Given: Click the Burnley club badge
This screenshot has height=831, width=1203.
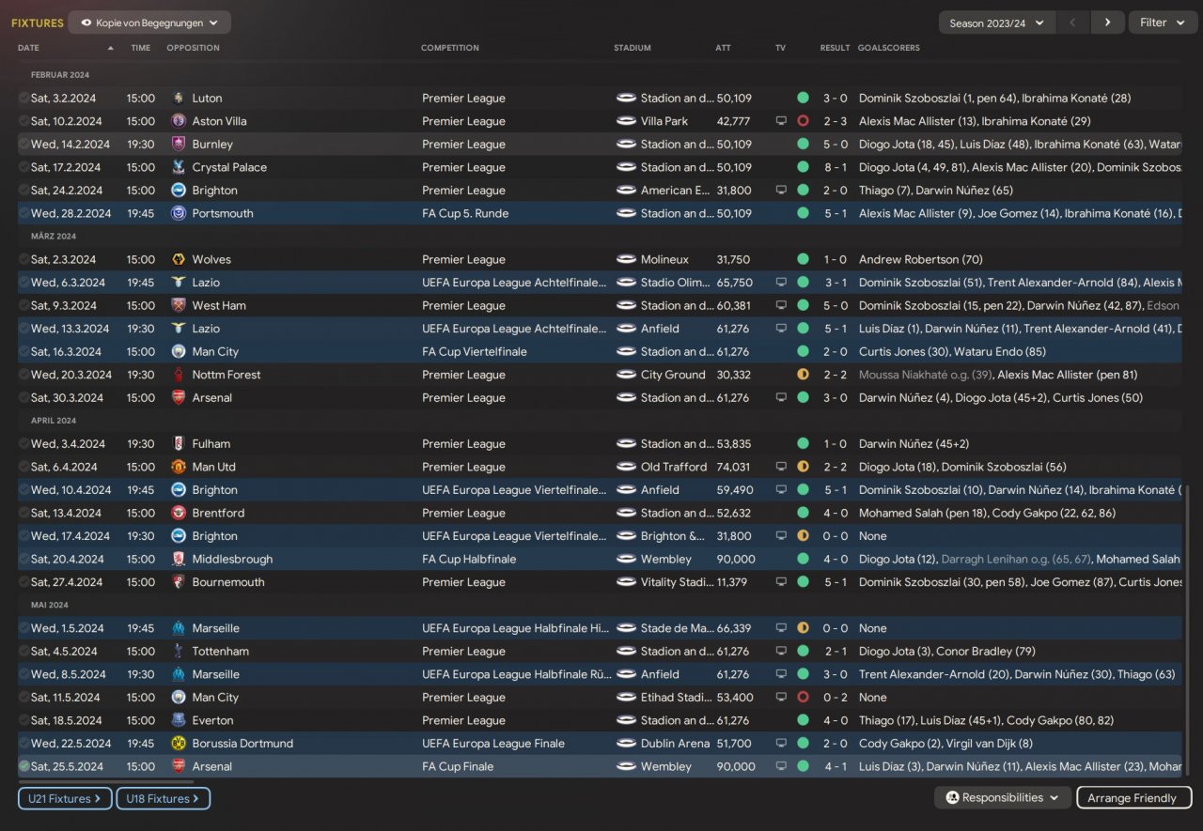Looking at the screenshot, I should 179,145.
